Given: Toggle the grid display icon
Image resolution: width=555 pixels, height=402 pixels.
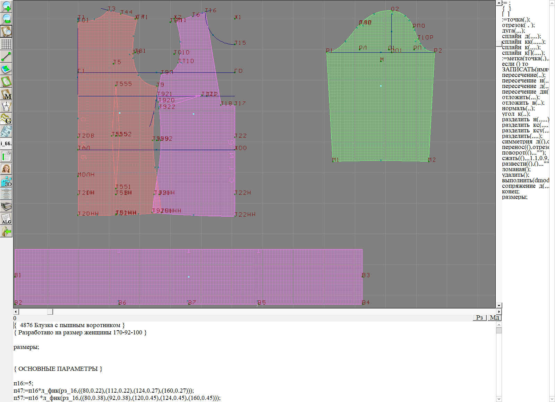Looking at the screenshot, I should [6, 44].
